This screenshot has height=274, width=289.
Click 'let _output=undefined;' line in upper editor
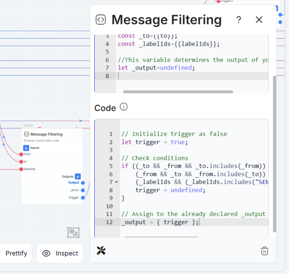pyautogui.click(x=156, y=68)
